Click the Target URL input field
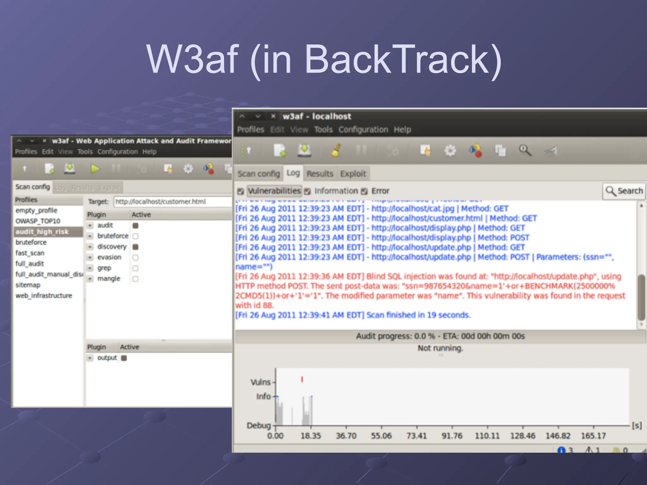Viewport: 647px width, 485px height. (173, 202)
